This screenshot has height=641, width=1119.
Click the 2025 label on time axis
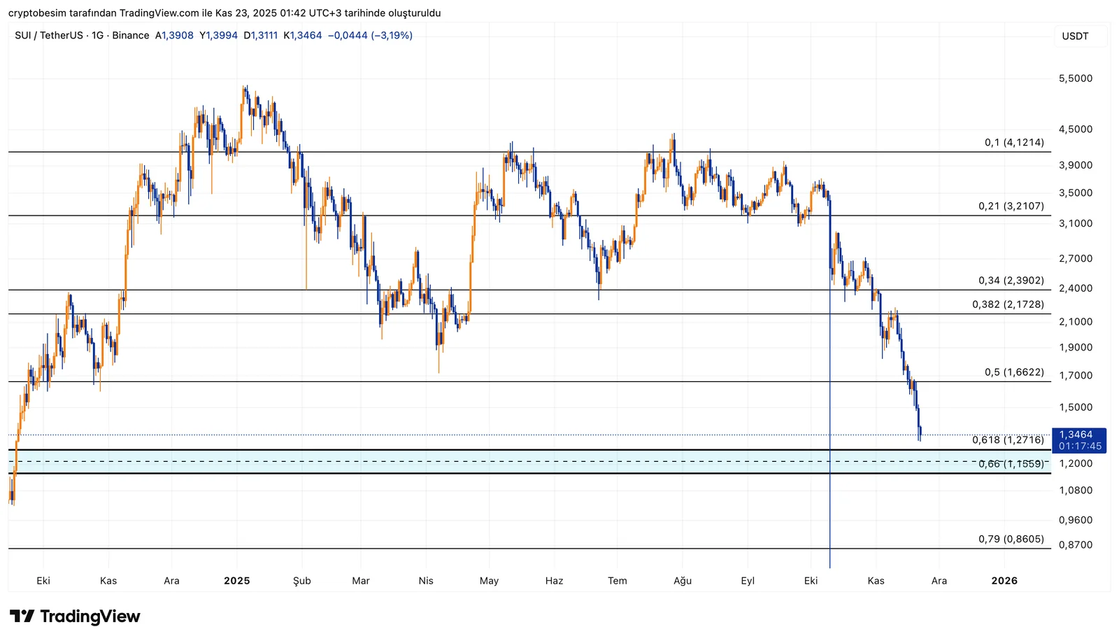(237, 581)
